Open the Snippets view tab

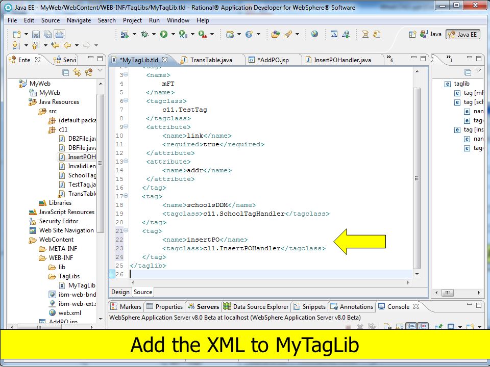point(310,307)
